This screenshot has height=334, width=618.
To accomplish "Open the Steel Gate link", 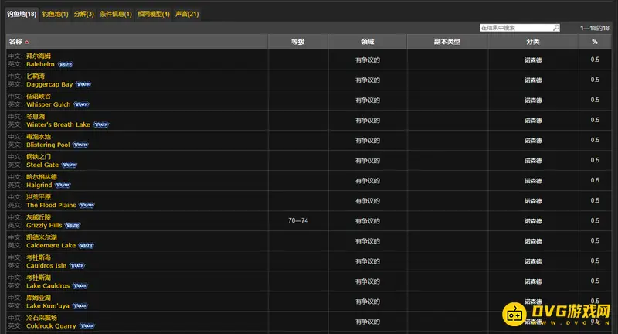I will pos(42,165).
